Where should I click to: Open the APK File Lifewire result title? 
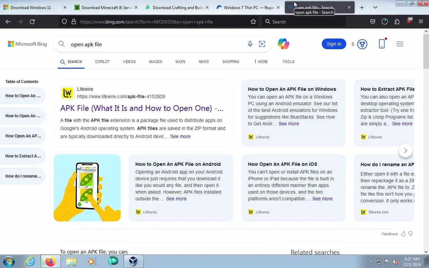click(142, 108)
